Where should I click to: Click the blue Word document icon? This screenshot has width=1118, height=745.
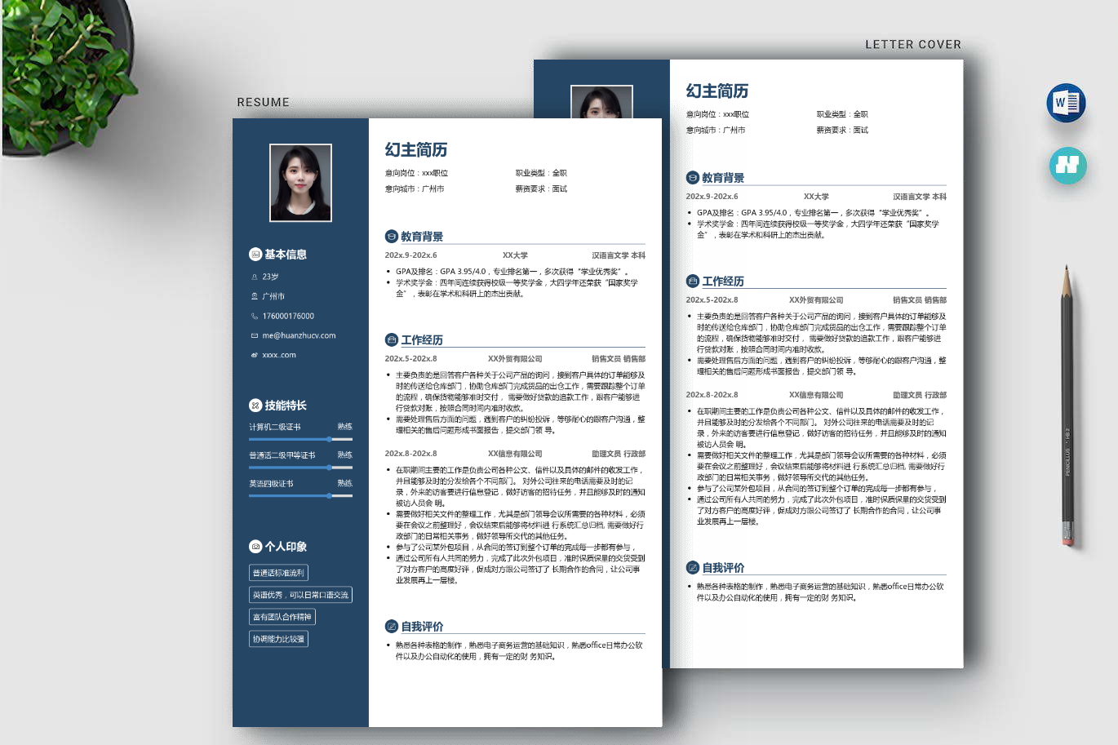(1066, 103)
